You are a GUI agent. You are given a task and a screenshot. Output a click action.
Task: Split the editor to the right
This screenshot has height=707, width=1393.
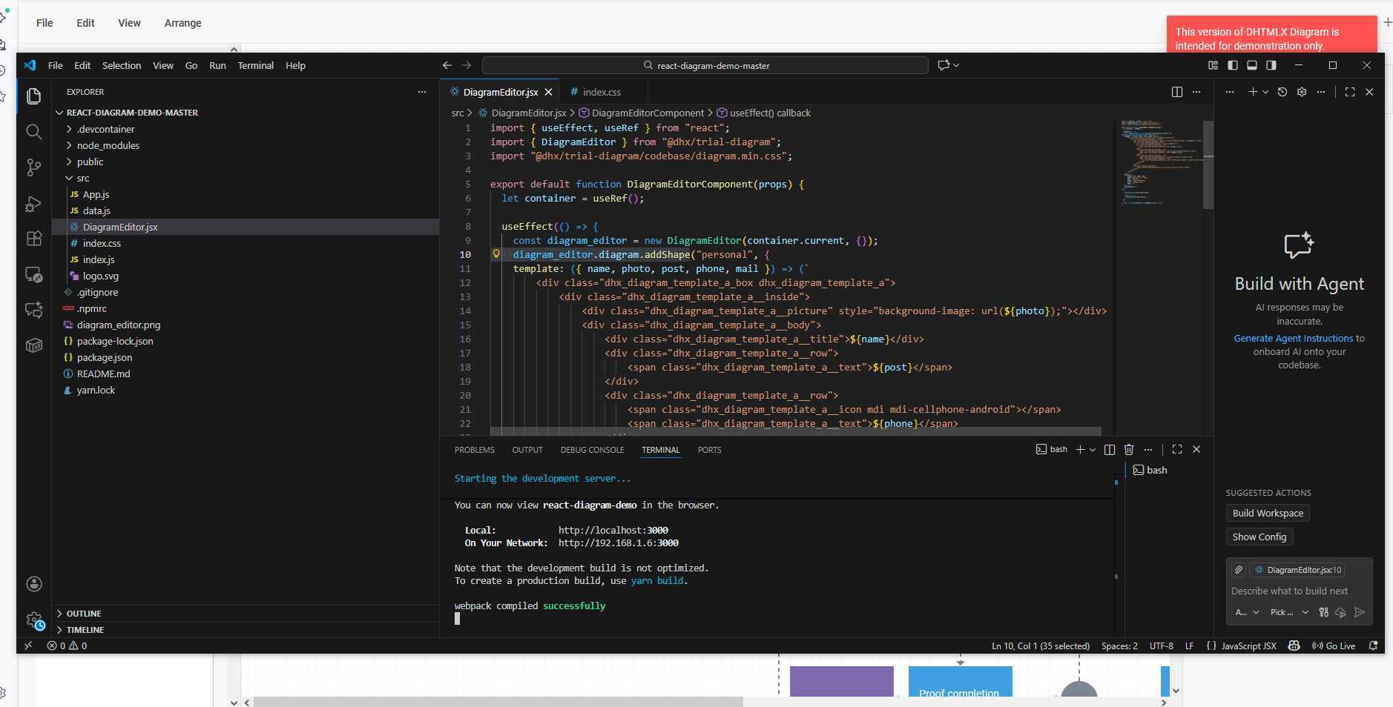pos(1176,92)
